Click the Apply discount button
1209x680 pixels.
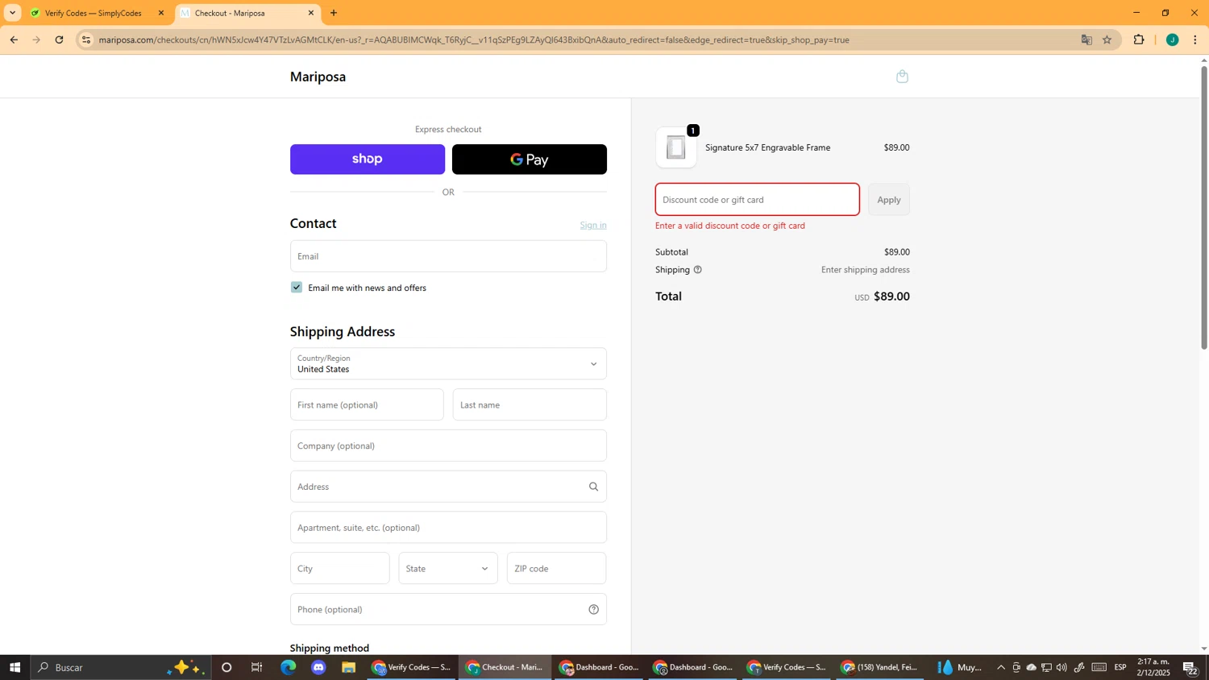click(x=889, y=200)
